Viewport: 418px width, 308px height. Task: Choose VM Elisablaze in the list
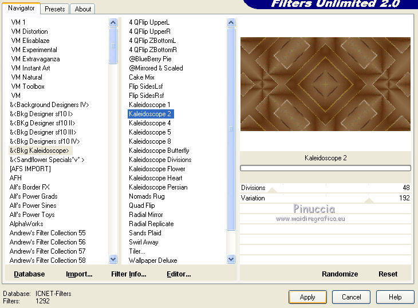(30, 41)
